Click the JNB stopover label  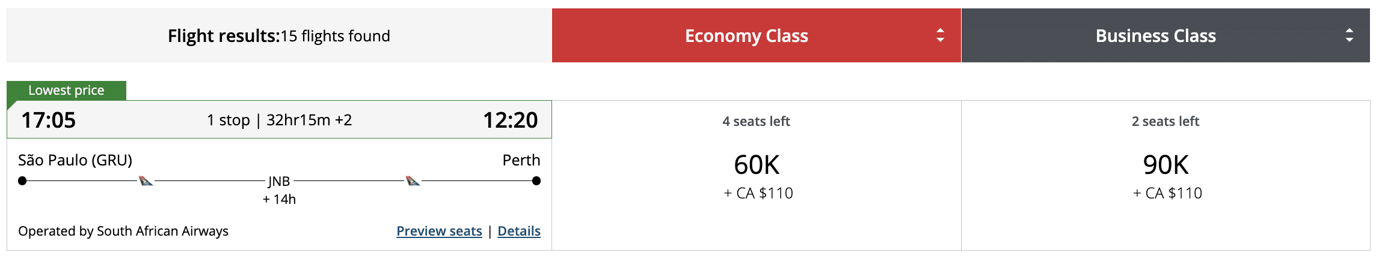click(x=279, y=181)
